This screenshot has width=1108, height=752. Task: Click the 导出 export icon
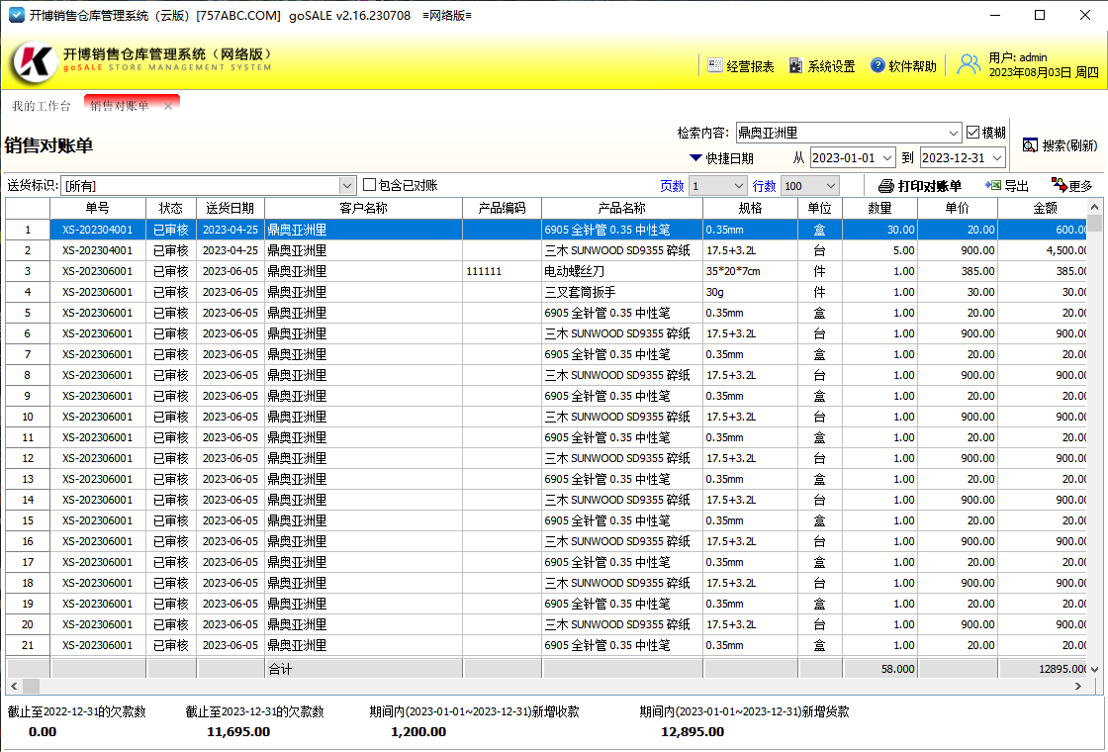(992, 186)
